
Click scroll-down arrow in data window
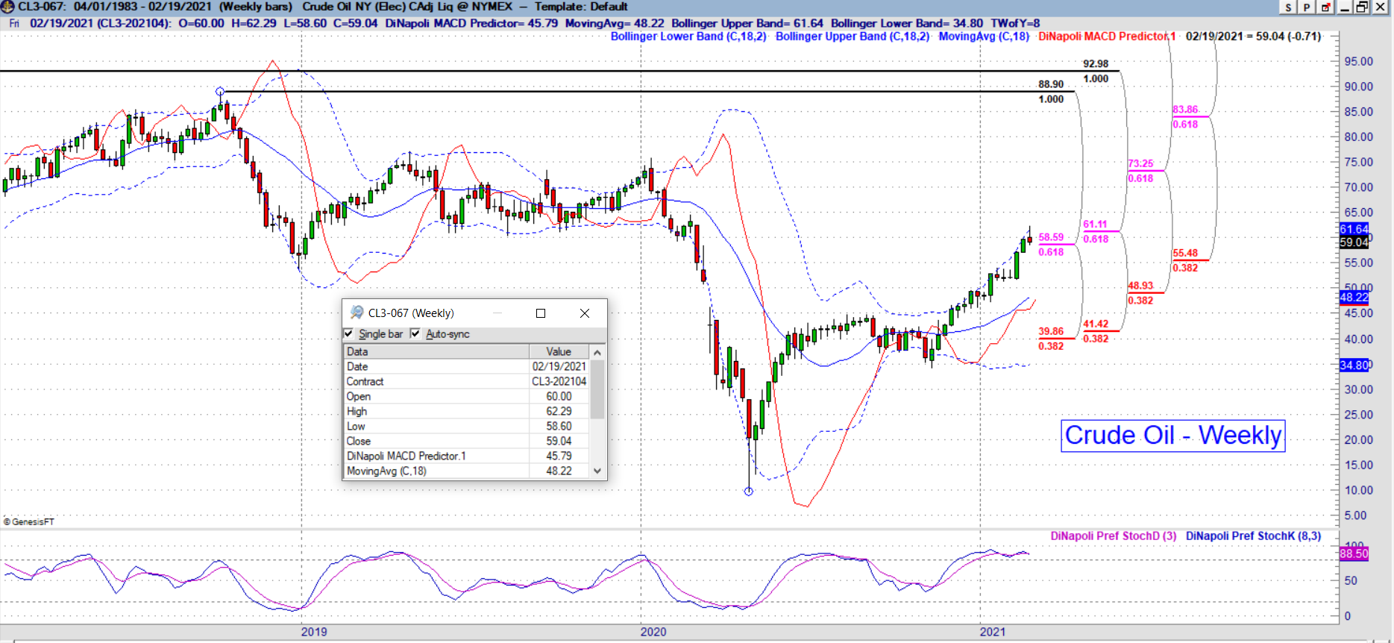point(597,471)
